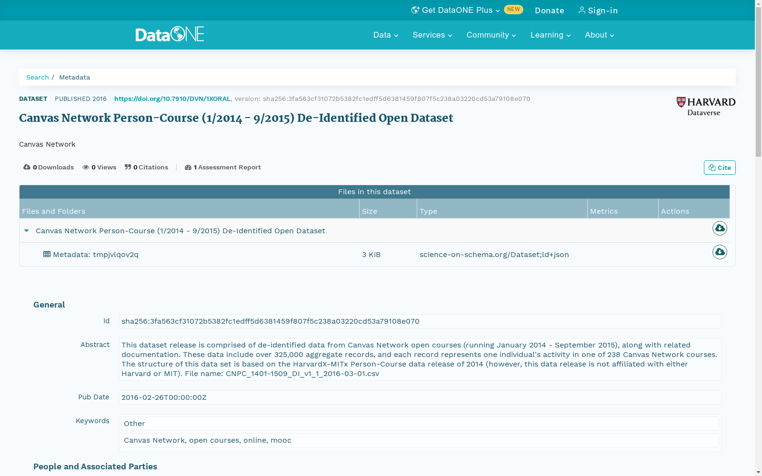Click the Files and Folders column header
762x476 pixels.
(x=189, y=208)
